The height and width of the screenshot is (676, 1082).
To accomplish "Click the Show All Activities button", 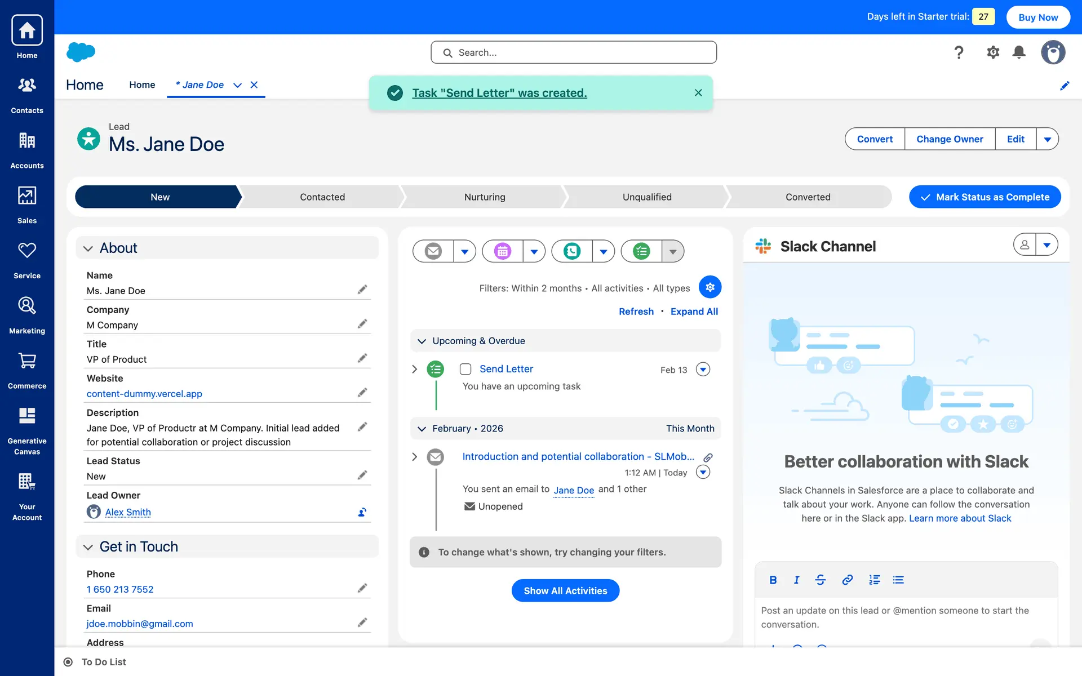I will click(x=565, y=590).
